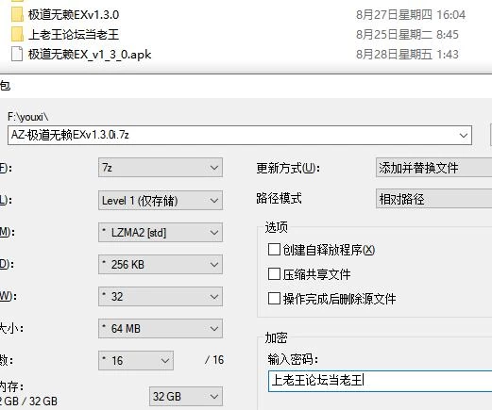Open word size 32 dropdown
Image resolution: width=492 pixels, height=410 pixels.
[x=161, y=297]
